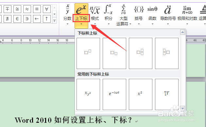Screen dimensions: 206x127
Task: Insert the left arrow symbol
Action: click(x=37, y=19)
